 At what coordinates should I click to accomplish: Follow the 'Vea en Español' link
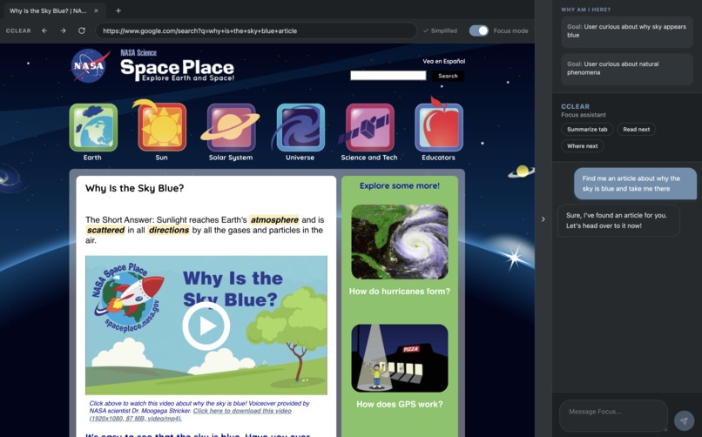(443, 61)
